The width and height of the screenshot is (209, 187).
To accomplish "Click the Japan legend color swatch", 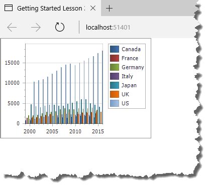I will click(115, 85).
